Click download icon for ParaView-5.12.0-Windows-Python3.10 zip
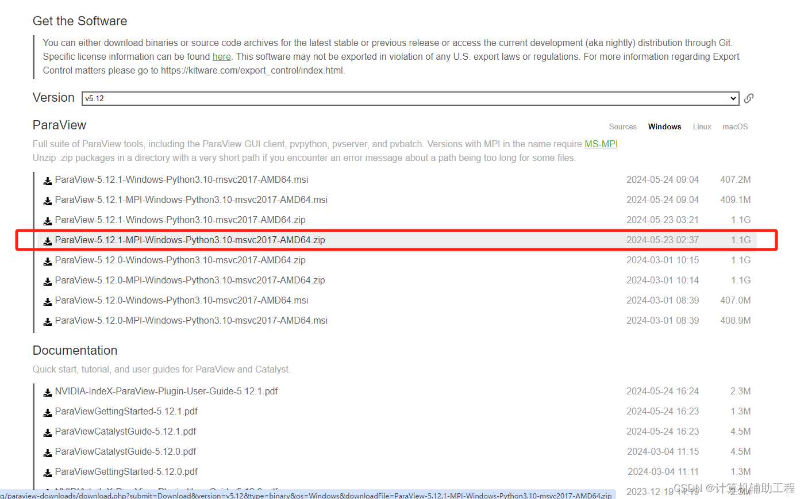Image resolution: width=804 pixels, height=499 pixels. [48, 262]
